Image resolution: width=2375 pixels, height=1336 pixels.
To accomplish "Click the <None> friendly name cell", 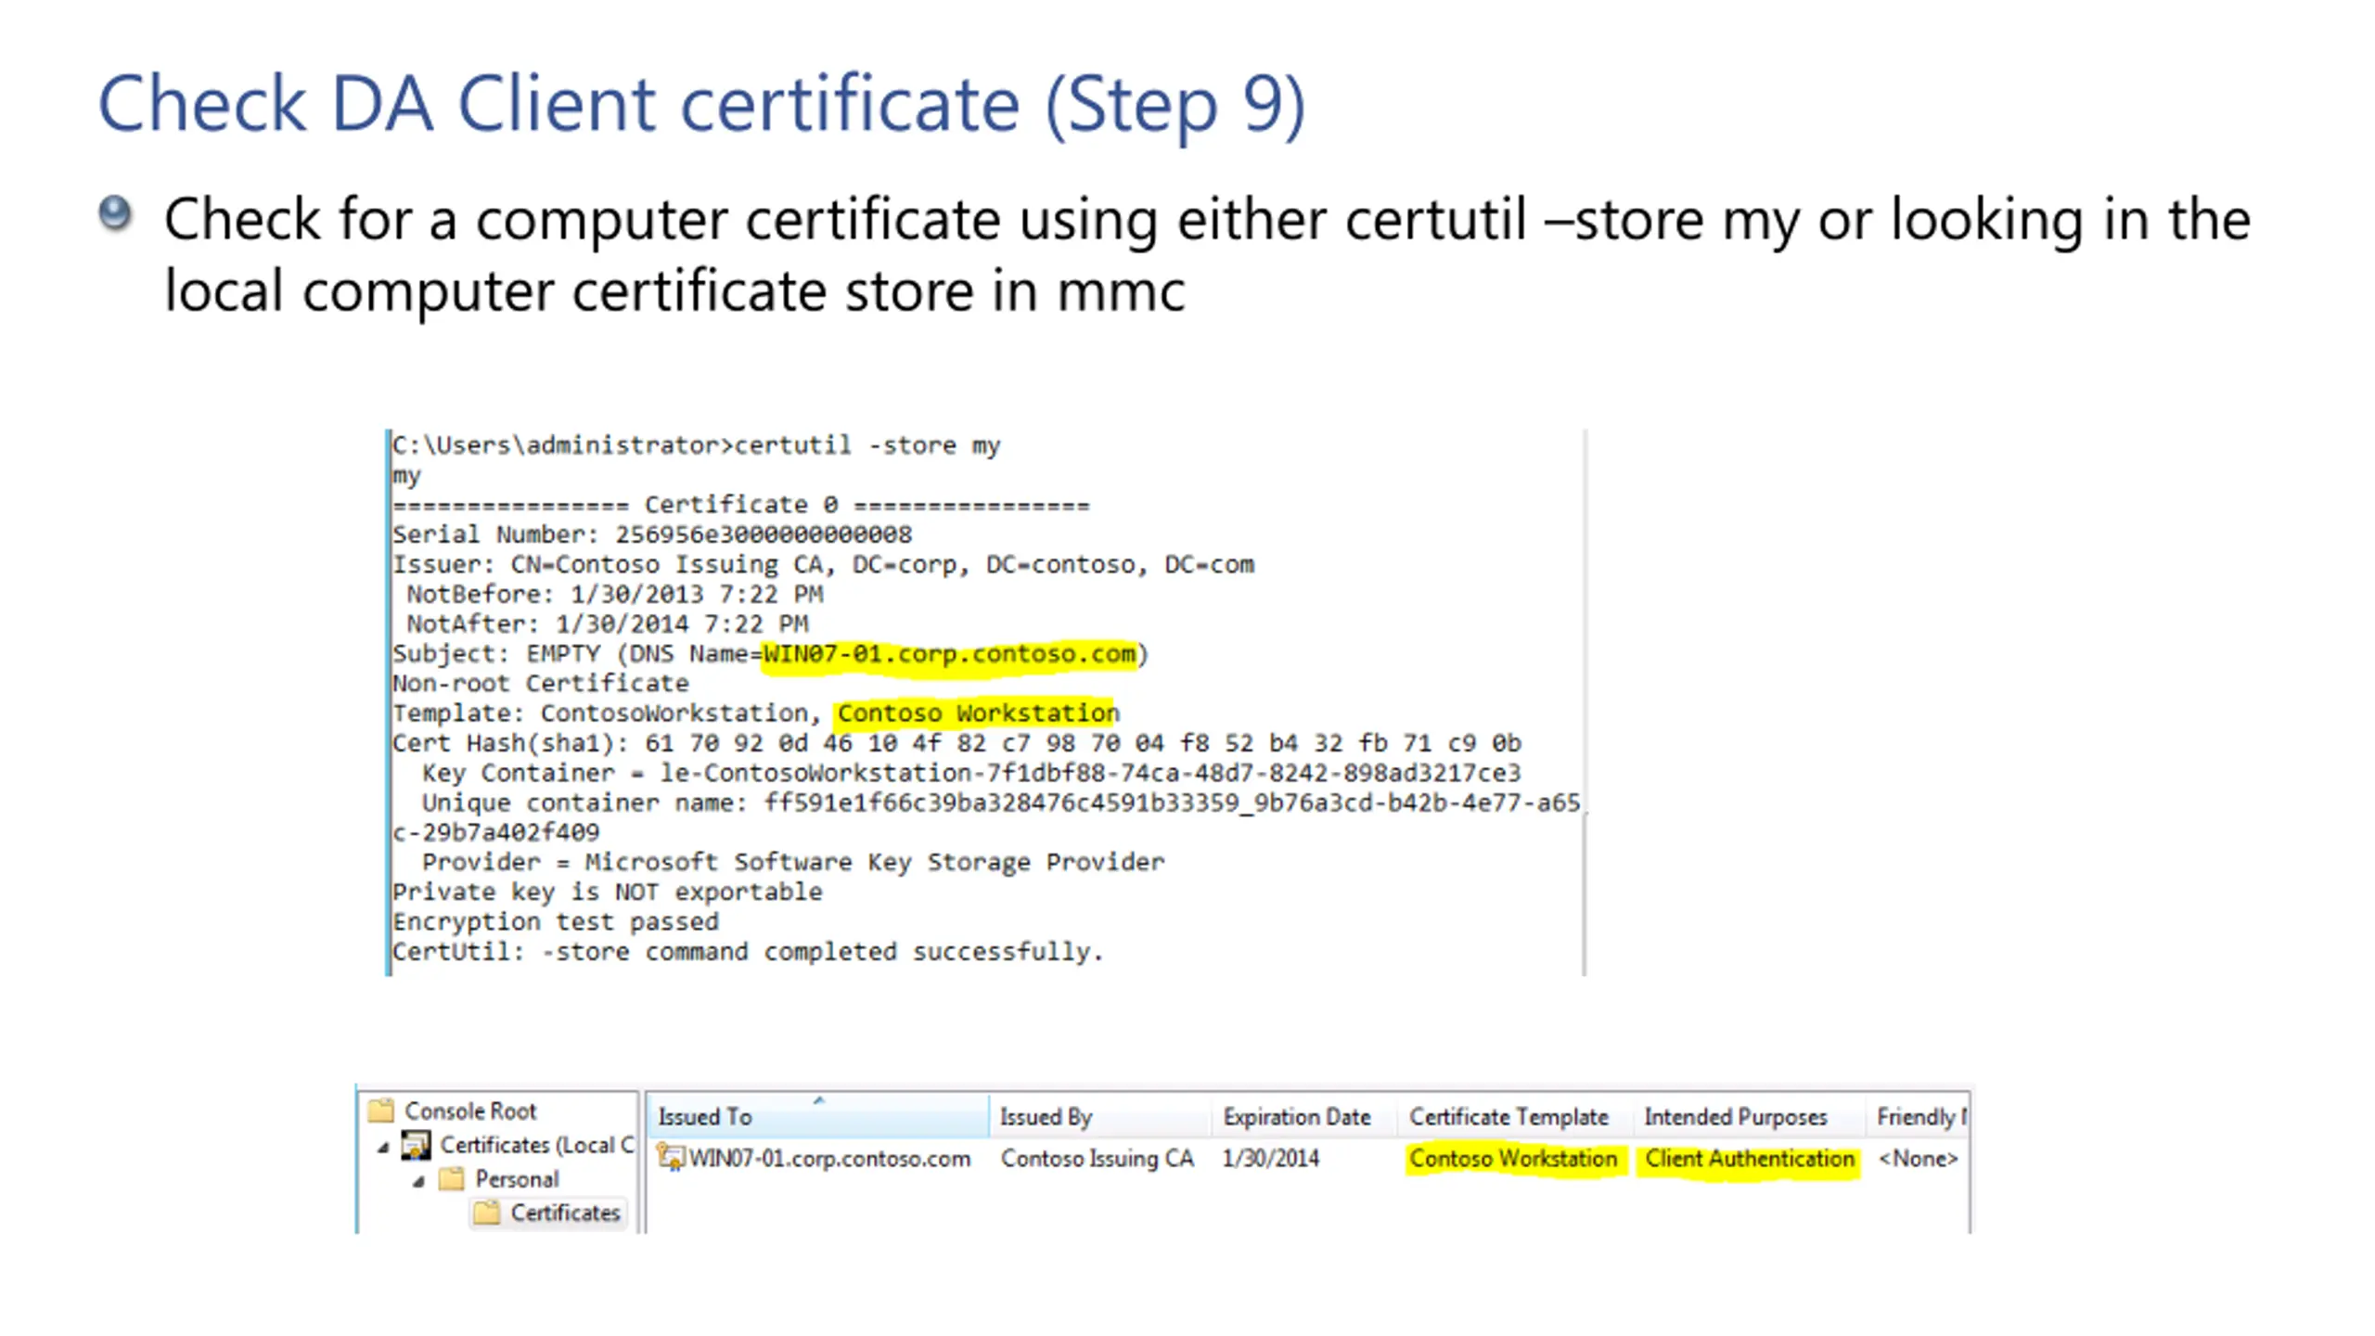I will pyautogui.click(x=1918, y=1159).
